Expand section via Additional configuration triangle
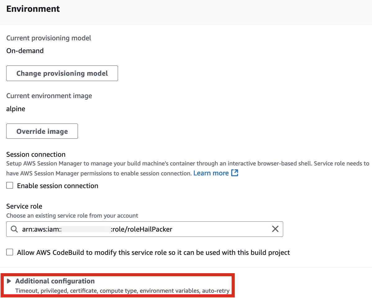 pos(9,281)
